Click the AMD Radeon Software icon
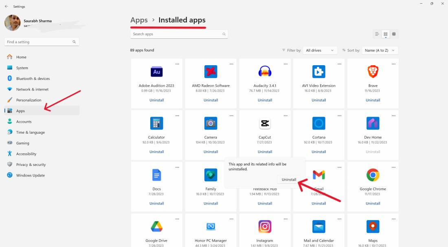 (211, 71)
